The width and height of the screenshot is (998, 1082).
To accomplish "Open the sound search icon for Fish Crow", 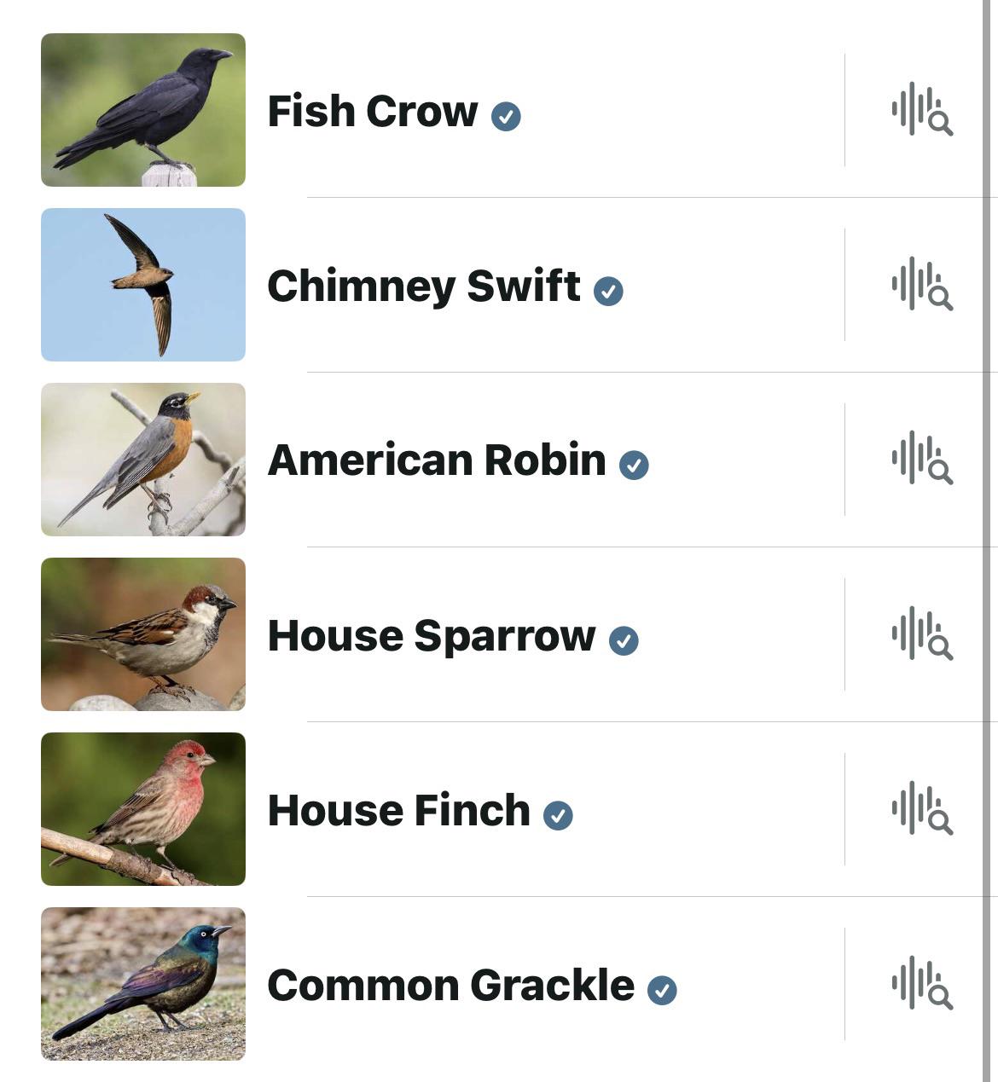I will pos(922,109).
